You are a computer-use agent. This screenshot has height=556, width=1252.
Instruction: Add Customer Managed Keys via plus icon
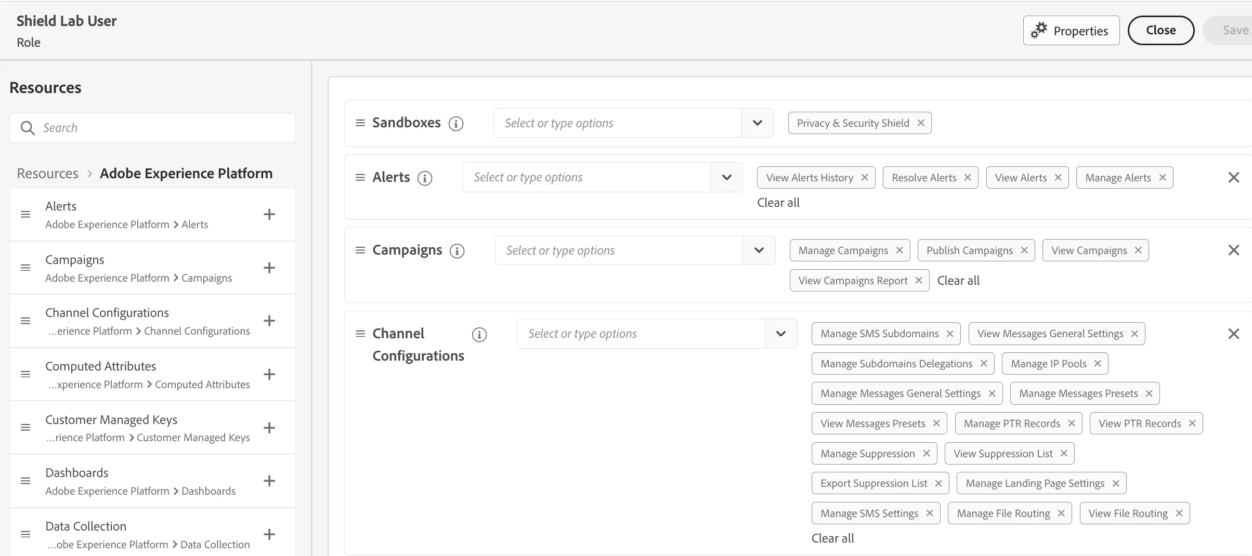coord(269,428)
